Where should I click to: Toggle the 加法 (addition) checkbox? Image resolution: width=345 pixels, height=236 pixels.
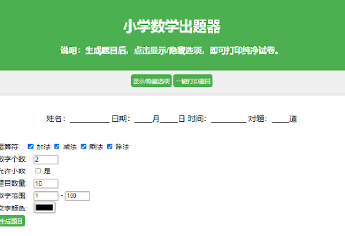pyautogui.click(x=31, y=147)
